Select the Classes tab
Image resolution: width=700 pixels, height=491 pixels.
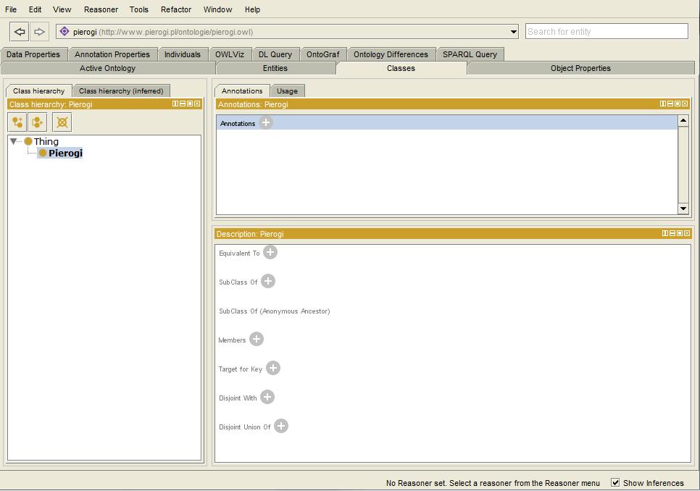(x=401, y=68)
